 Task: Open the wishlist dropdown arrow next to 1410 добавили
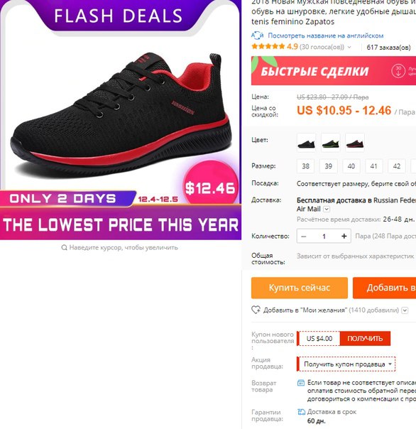tap(405, 310)
